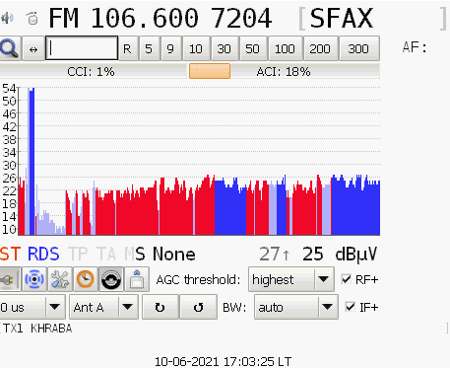Toggle the ST stereo indicator

pyautogui.click(x=10, y=254)
